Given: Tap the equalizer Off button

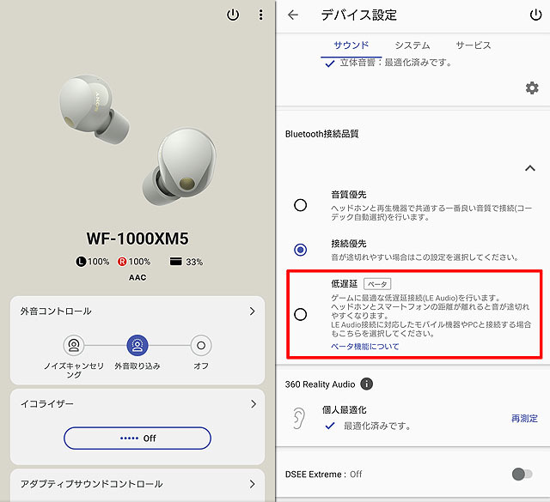Looking at the screenshot, I should 137,438.
